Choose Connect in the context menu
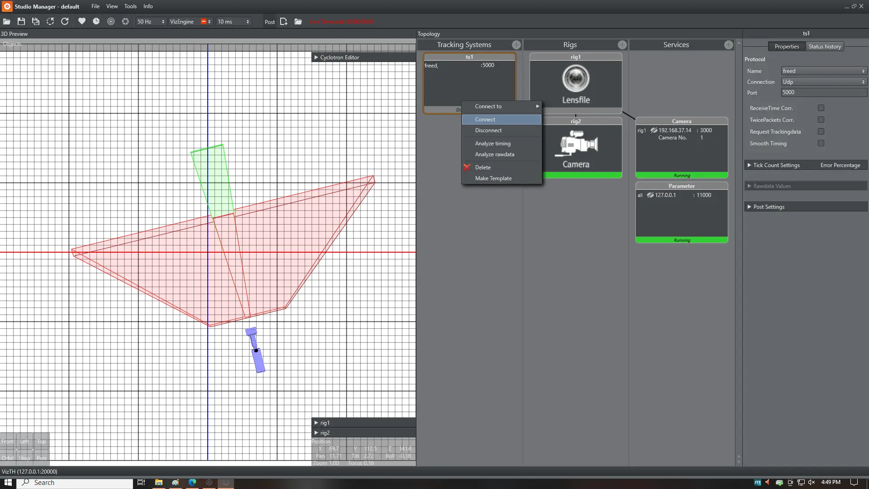The image size is (869, 489). click(x=485, y=120)
